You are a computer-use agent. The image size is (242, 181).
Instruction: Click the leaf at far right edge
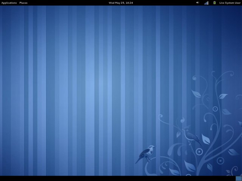238,124
